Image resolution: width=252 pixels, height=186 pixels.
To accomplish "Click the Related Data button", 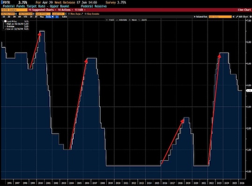I will point(201,17).
